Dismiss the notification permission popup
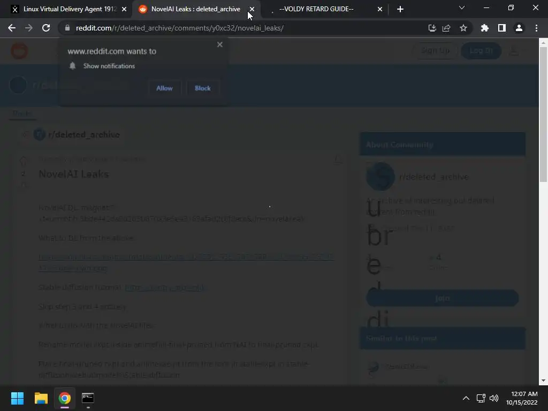 (220, 44)
